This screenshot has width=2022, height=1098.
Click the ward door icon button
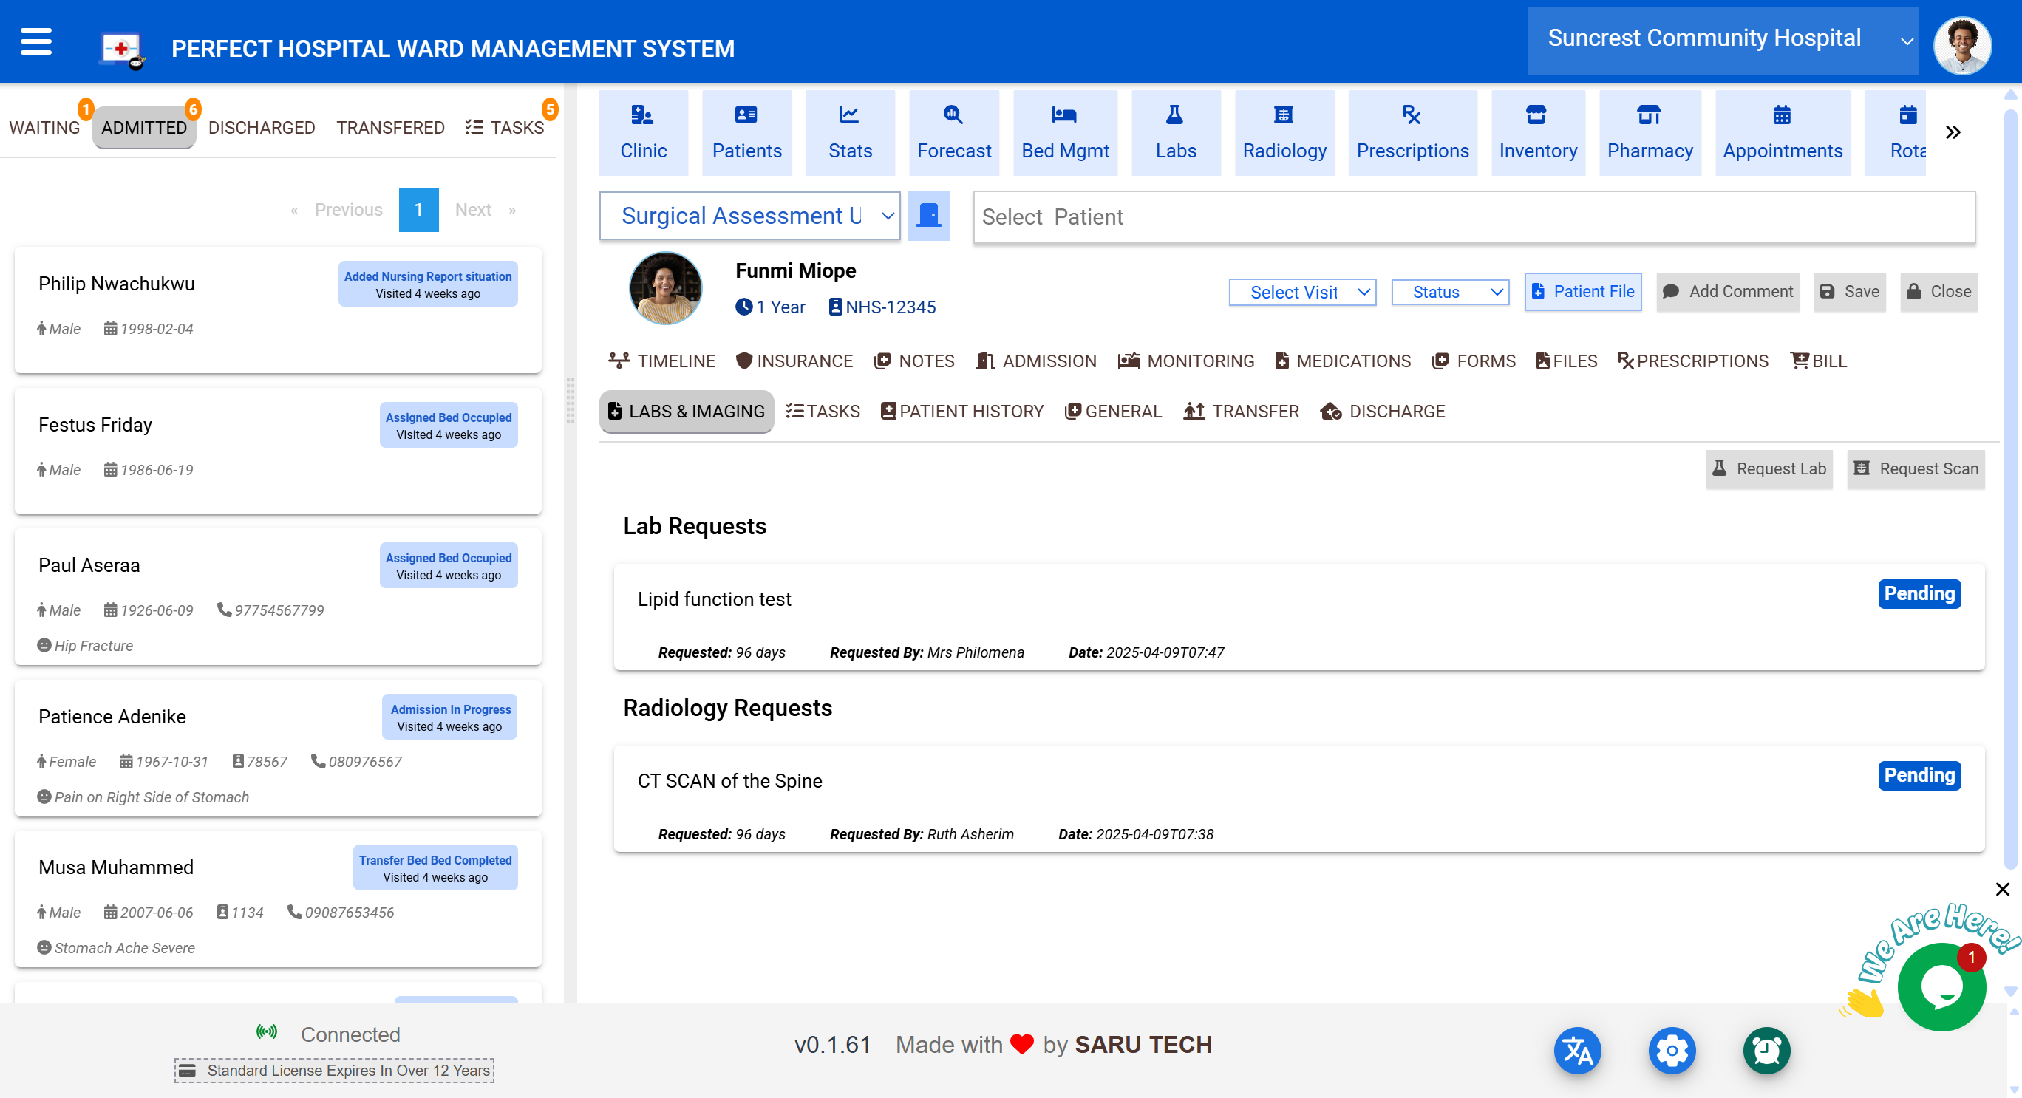(x=928, y=216)
